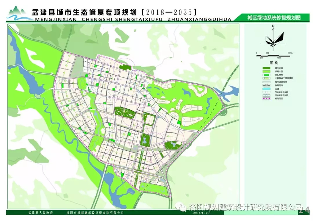Viewport: 313px width, 221px height.
Task: Click the 300米服务半径 circle legend symbol
Action: pyautogui.click(x=266, y=95)
